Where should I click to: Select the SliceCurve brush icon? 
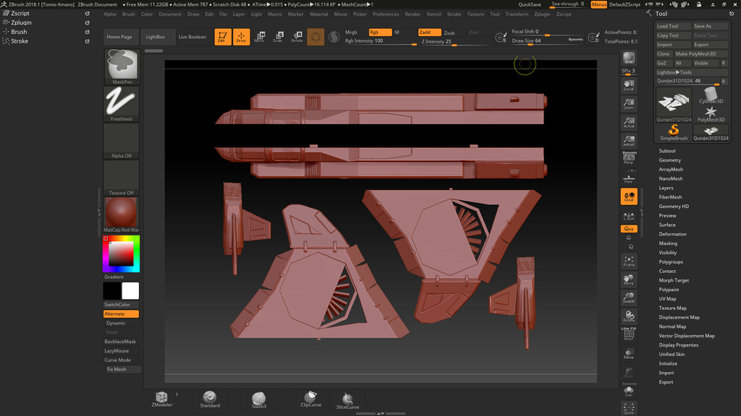pos(347,400)
